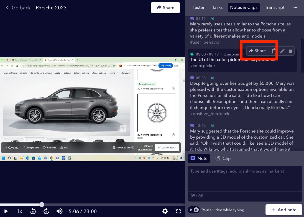This screenshot has width=304, height=217.
Task: Click the Stop sharing button in recording
Action: [x=165, y=65]
